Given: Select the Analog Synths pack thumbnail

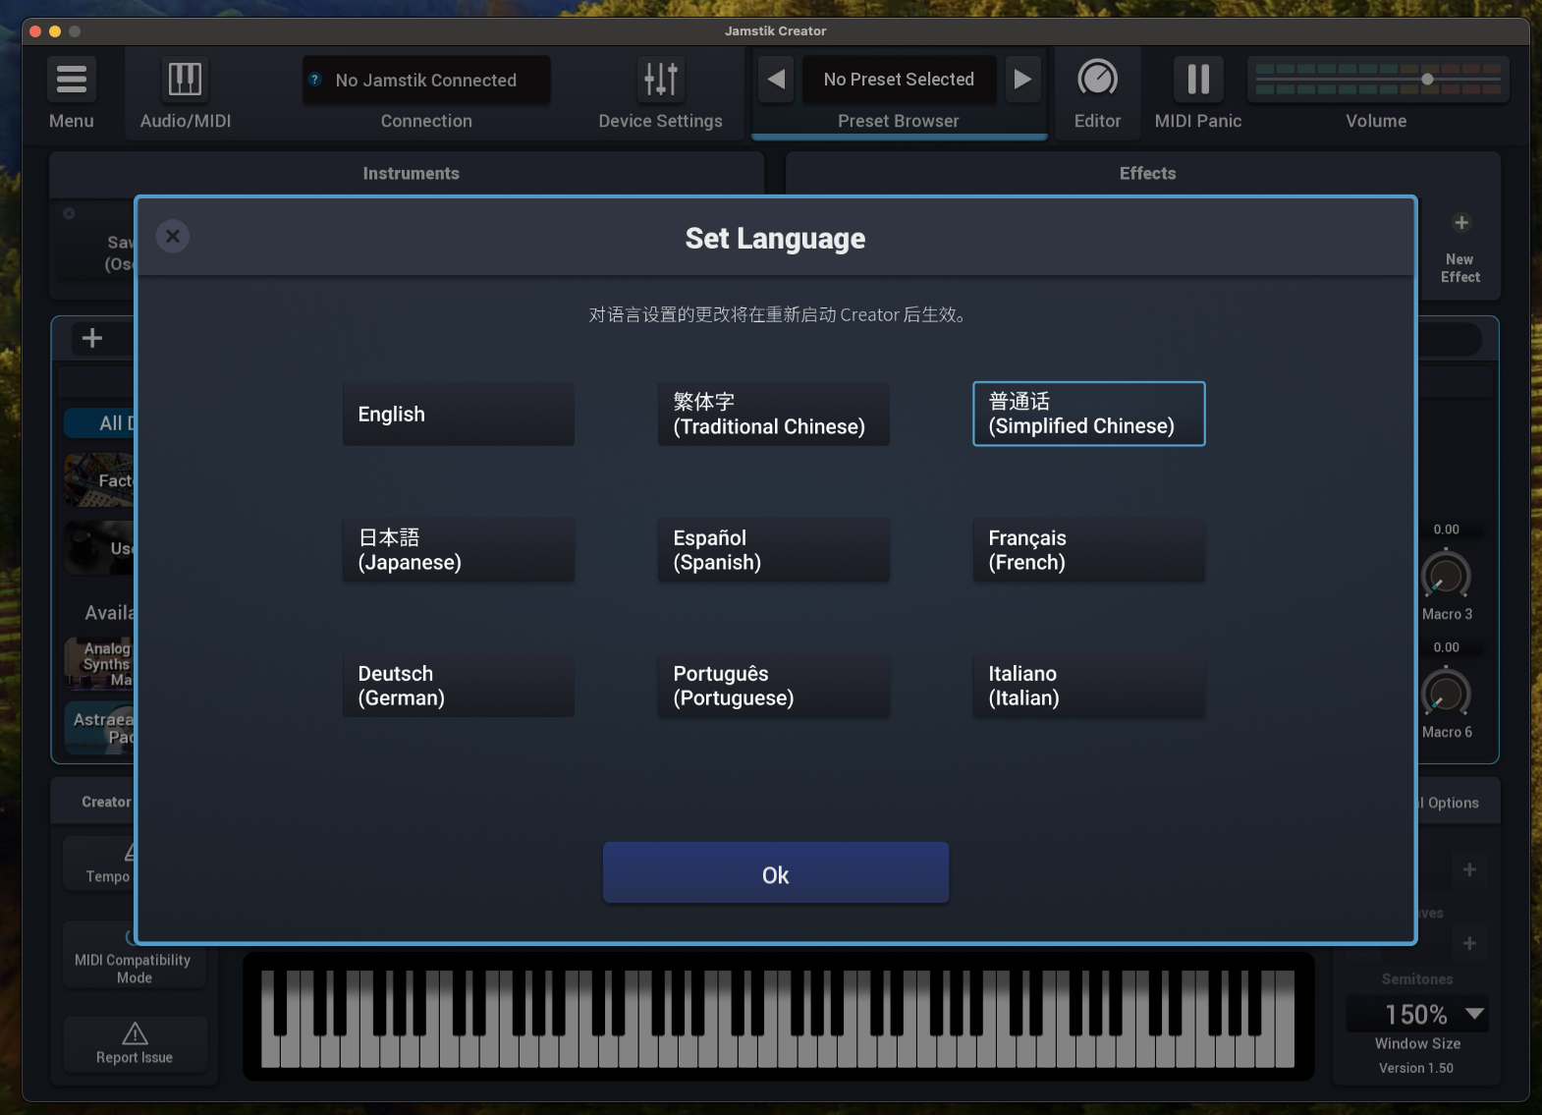Looking at the screenshot, I should pyautogui.click(x=98, y=663).
